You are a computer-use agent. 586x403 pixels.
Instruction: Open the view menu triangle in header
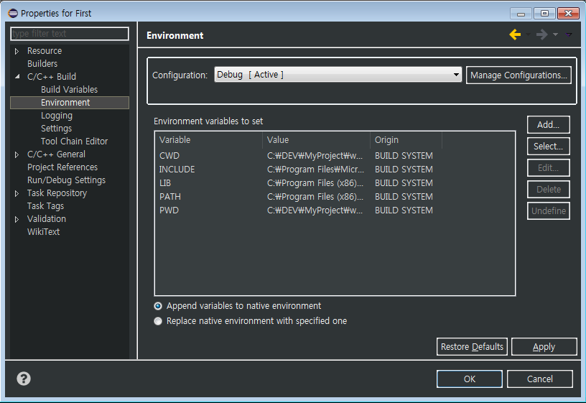pos(569,34)
